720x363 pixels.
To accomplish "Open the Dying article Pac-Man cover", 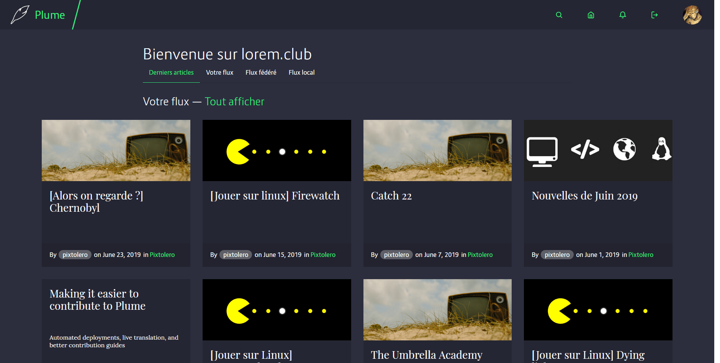I will pos(598,310).
